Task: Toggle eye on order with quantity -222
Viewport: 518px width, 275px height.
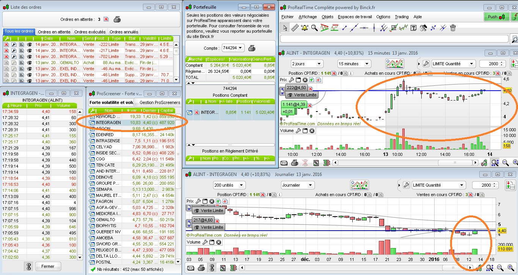Action: coord(29,44)
